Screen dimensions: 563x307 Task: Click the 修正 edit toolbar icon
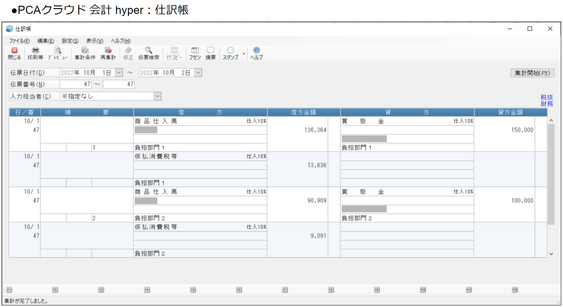pos(128,53)
